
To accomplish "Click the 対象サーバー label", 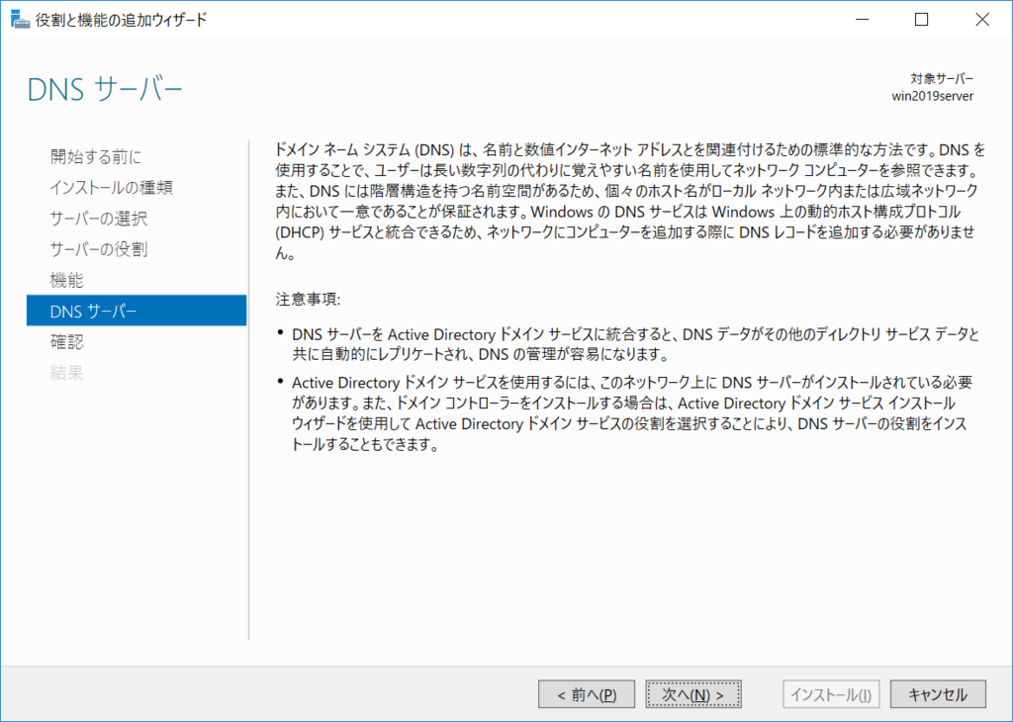I will [x=942, y=79].
